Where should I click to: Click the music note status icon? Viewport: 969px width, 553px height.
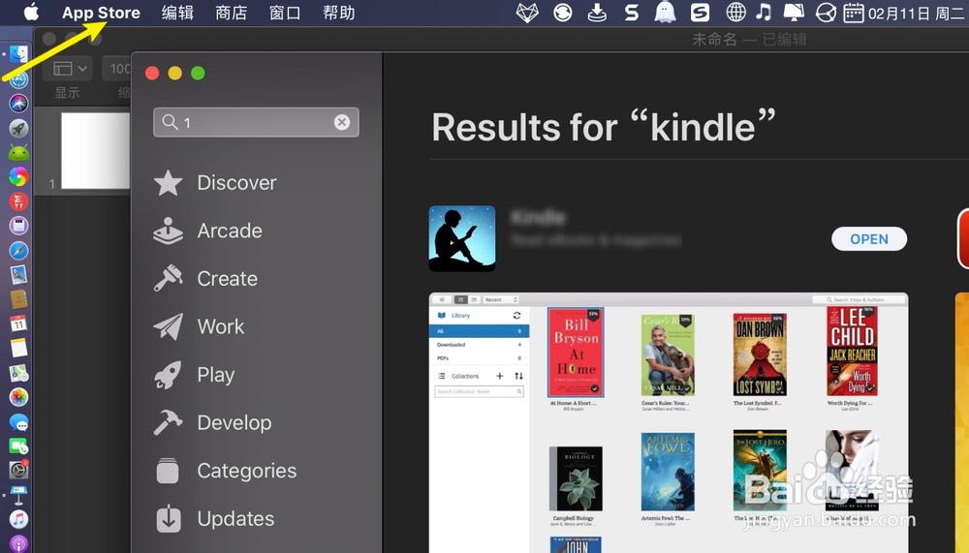point(764,13)
